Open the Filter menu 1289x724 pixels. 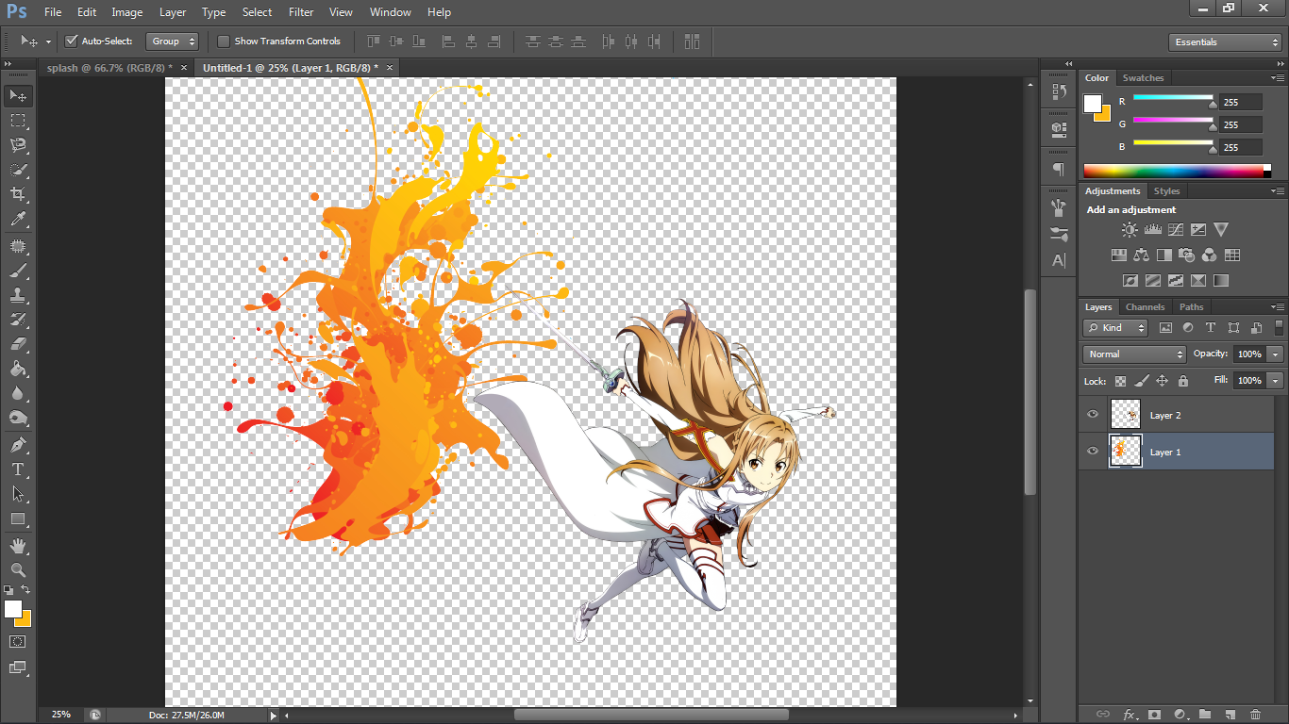click(300, 12)
